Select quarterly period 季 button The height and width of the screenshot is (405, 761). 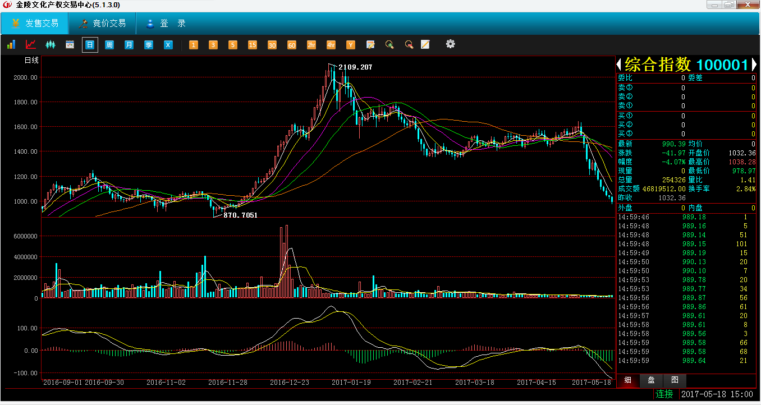click(x=149, y=45)
